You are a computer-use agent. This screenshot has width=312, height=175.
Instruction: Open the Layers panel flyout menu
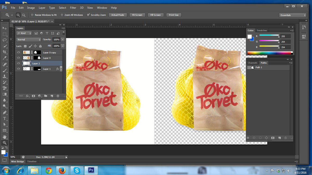click(x=63, y=28)
